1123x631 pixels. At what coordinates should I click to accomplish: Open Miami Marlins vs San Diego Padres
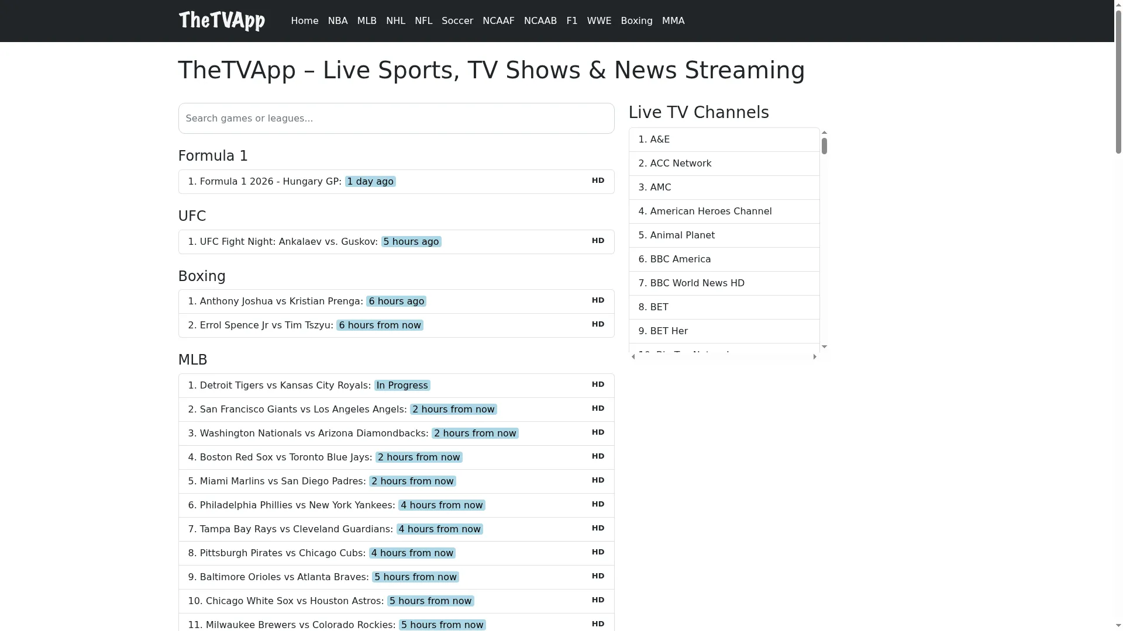[x=396, y=481]
